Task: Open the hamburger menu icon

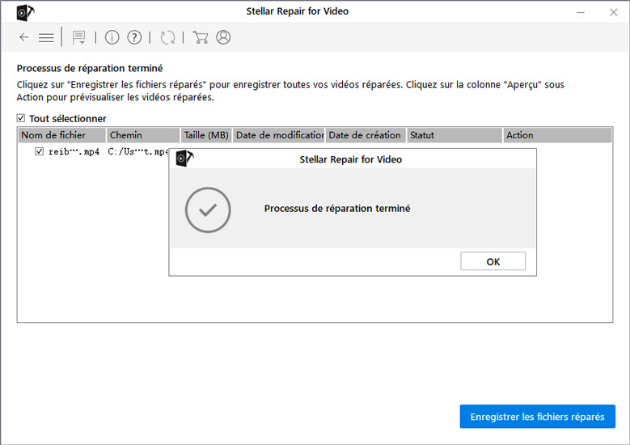Action: coord(46,38)
